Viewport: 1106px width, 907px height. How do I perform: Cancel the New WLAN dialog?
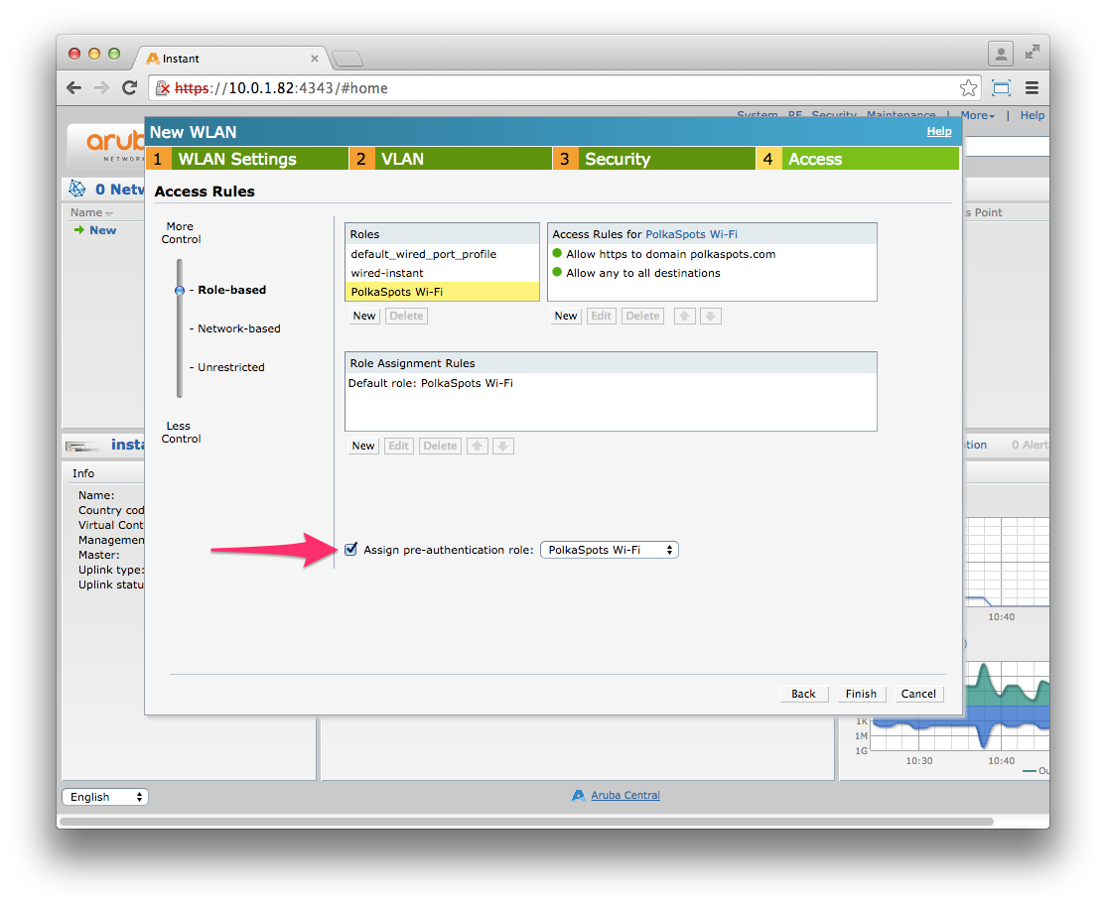[x=918, y=694]
